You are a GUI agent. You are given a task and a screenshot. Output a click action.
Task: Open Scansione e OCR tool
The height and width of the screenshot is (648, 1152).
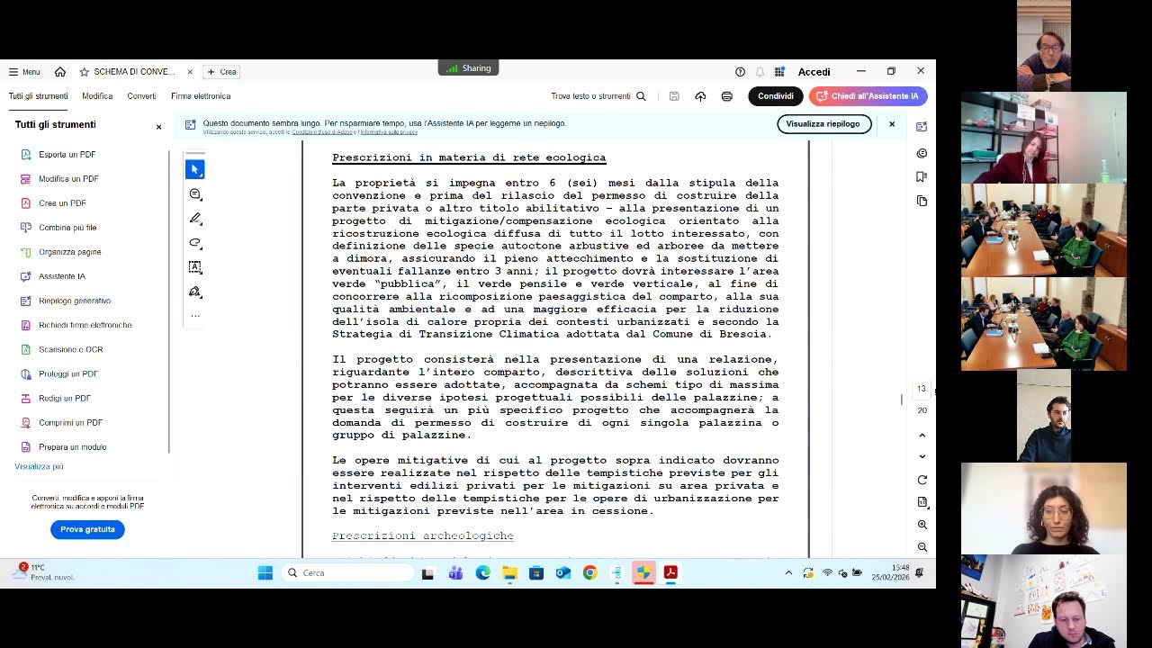tap(70, 349)
